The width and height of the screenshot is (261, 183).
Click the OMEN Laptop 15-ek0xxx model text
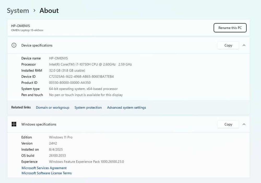pos(27,30)
